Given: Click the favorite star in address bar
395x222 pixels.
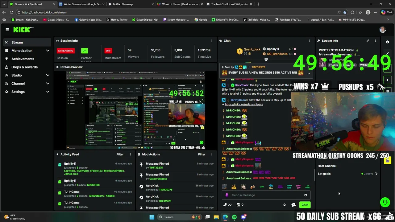Looking at the screenshot, I should pyautogui.click(x=345, y=12).
